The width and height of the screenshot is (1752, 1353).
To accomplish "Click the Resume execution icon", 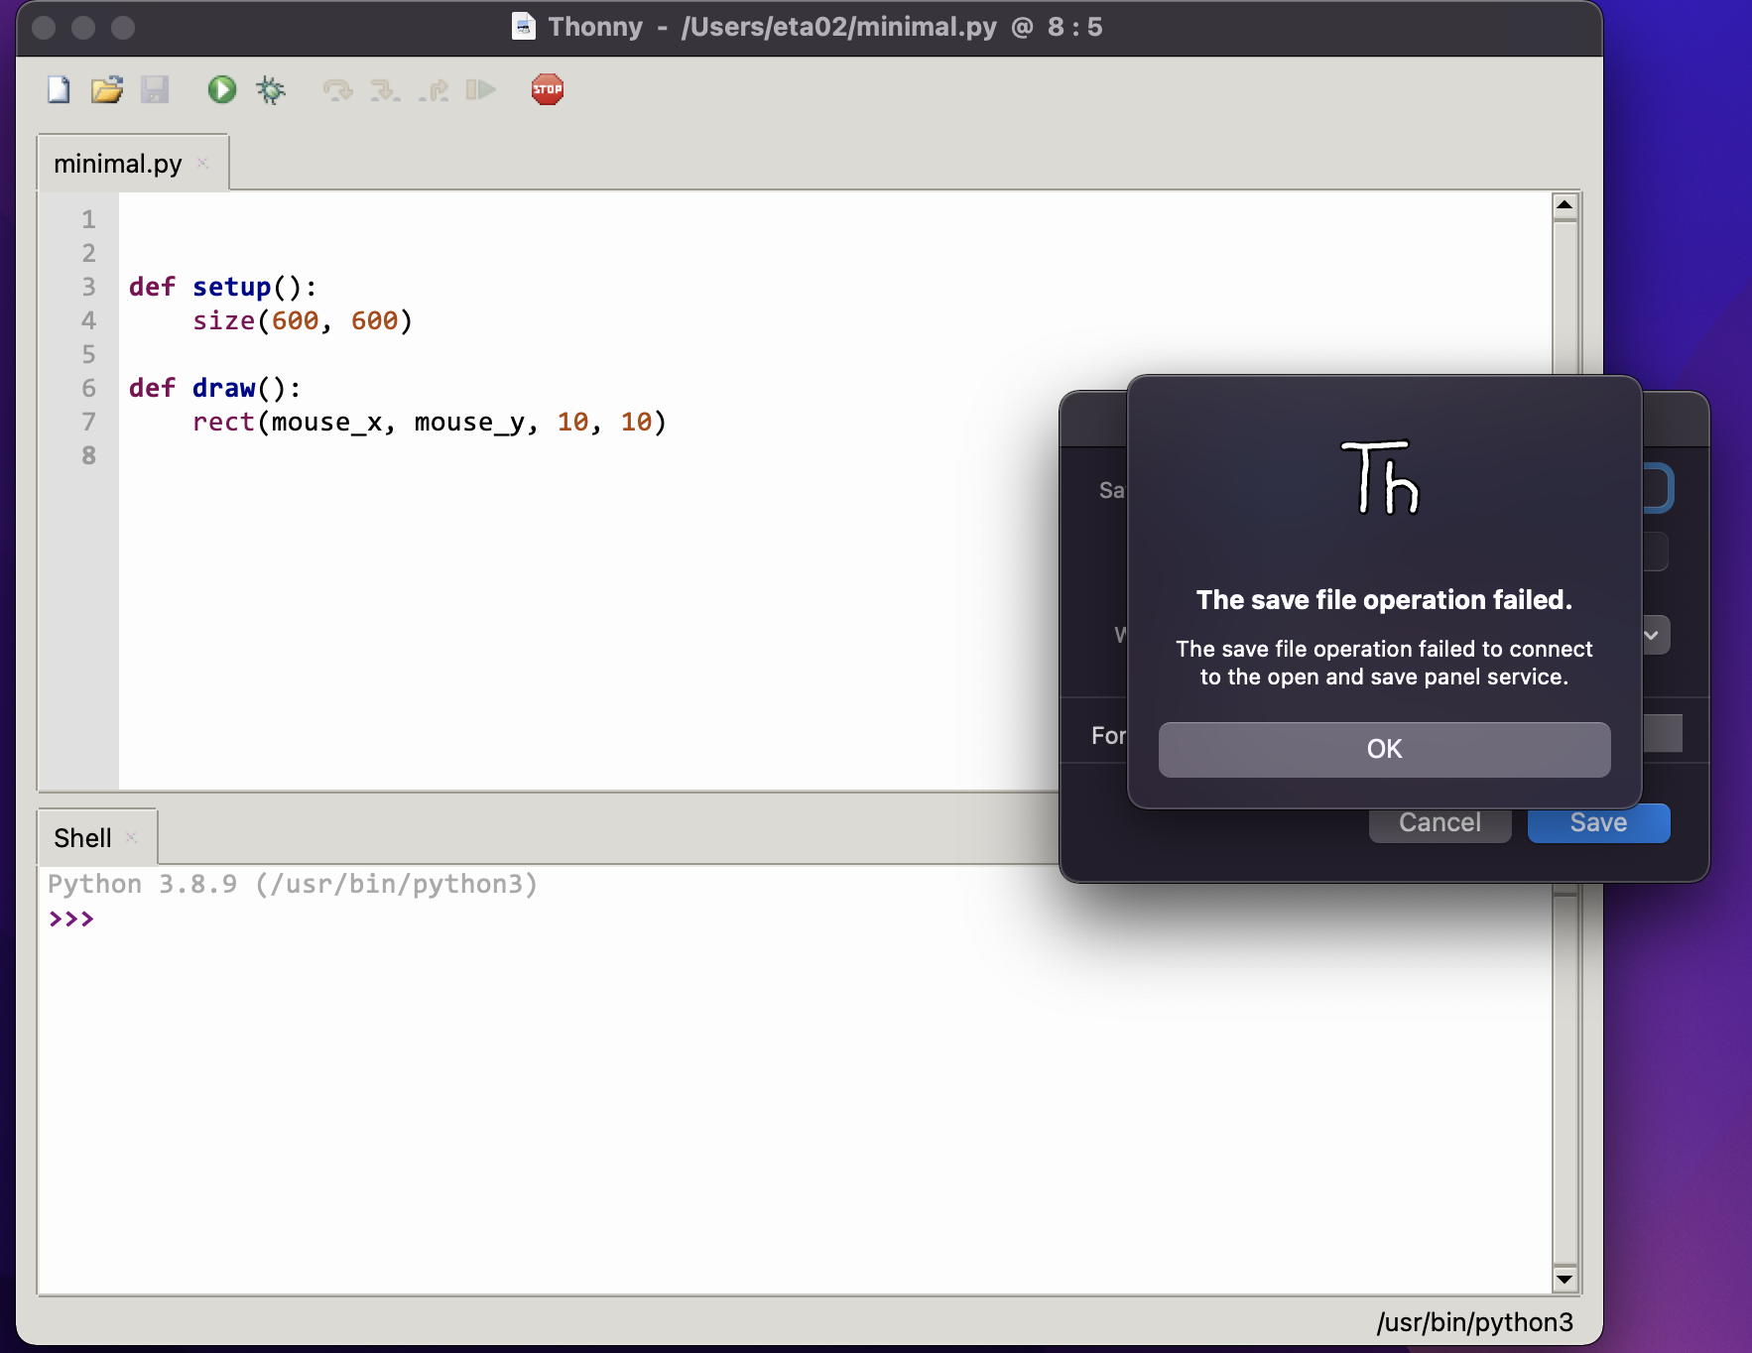I will [x=481, y=90].
